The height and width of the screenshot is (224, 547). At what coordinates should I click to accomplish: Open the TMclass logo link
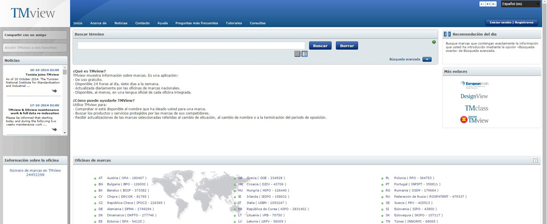coord(476,108)
